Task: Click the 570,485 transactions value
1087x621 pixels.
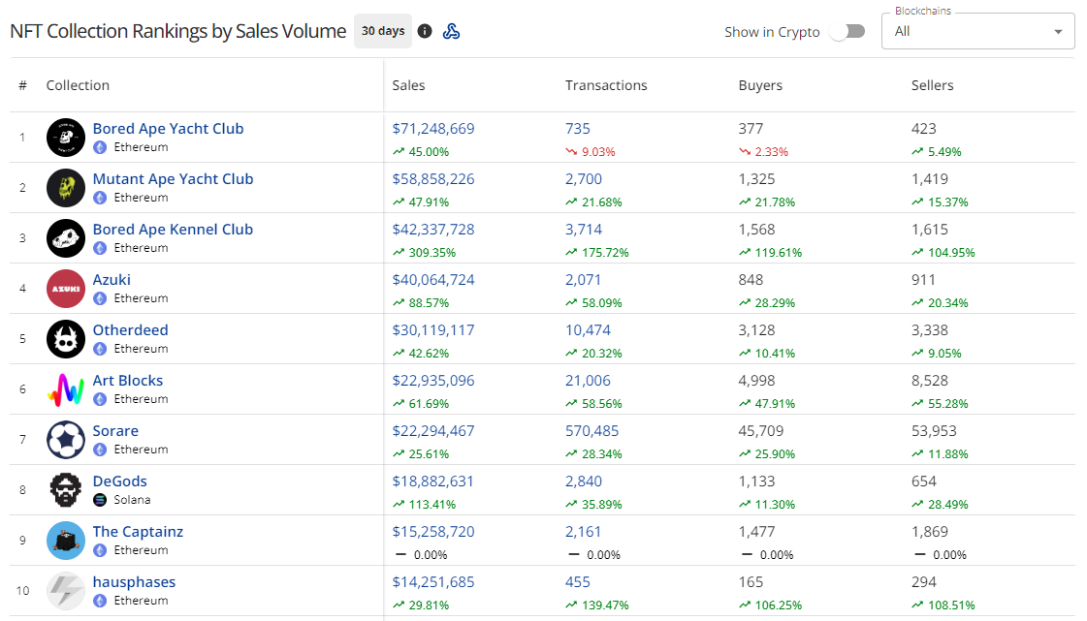Action: pos(591,430)
